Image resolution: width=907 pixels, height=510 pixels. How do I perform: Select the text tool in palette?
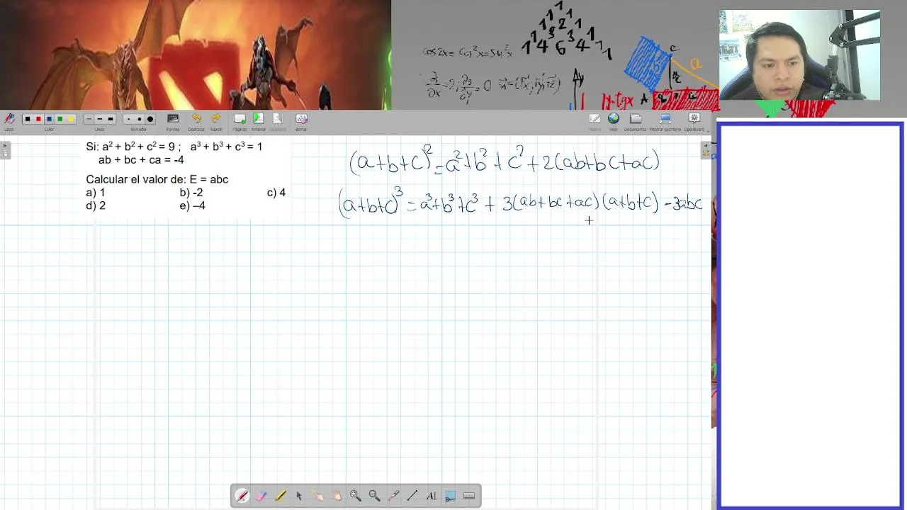(x=431, y=496)
